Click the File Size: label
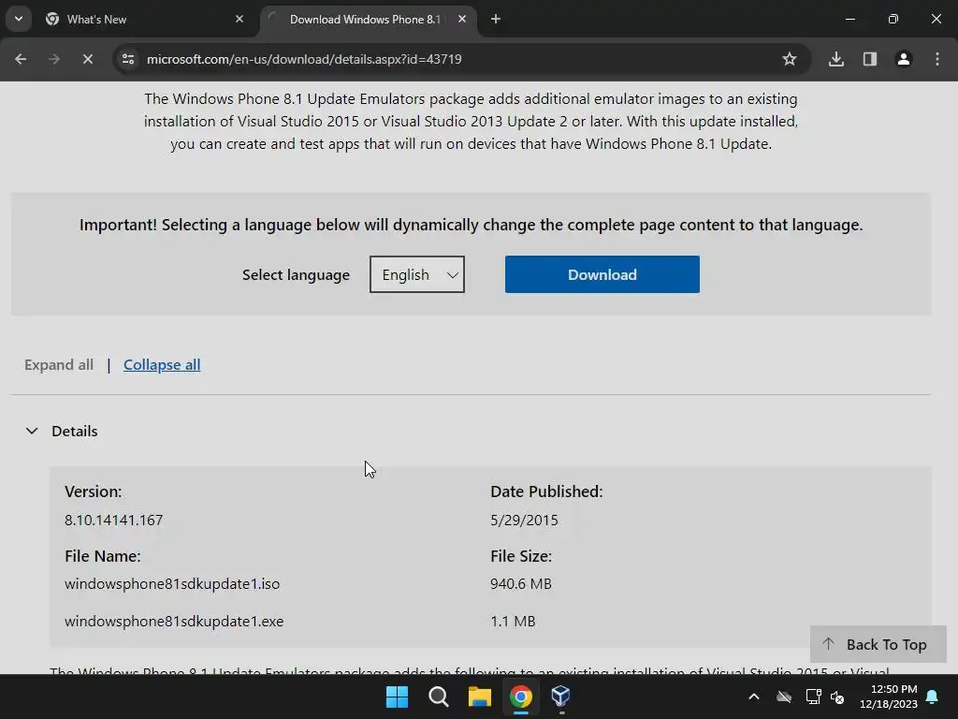Screen dimensions: 958x719 pos(520,556)
